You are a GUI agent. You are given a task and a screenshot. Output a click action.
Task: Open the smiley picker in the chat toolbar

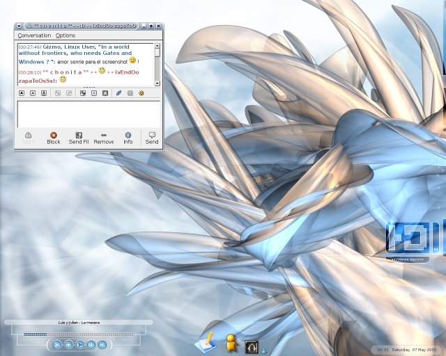(141, 93)
